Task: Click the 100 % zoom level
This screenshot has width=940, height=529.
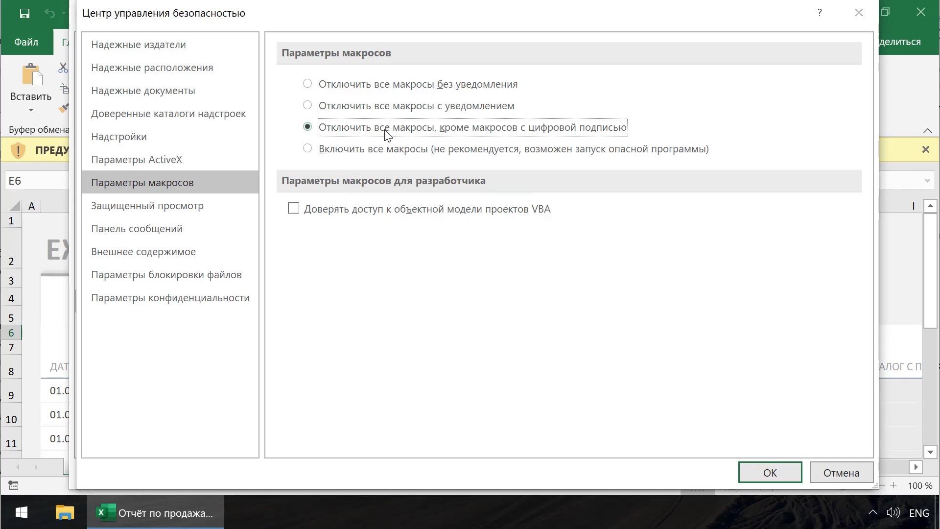Action: (920, 486)
